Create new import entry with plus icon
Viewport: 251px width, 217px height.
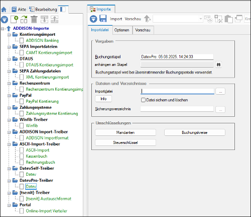(x=14, y=19)
